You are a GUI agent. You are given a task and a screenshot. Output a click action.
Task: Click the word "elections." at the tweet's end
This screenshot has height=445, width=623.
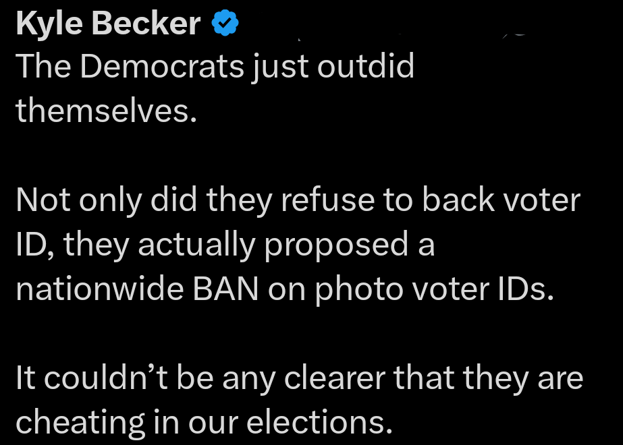point(319,422)
